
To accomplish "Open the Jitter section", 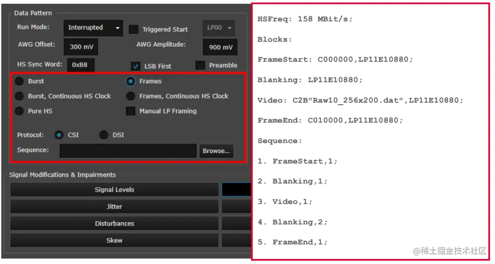I will click(x=114, y=207).
